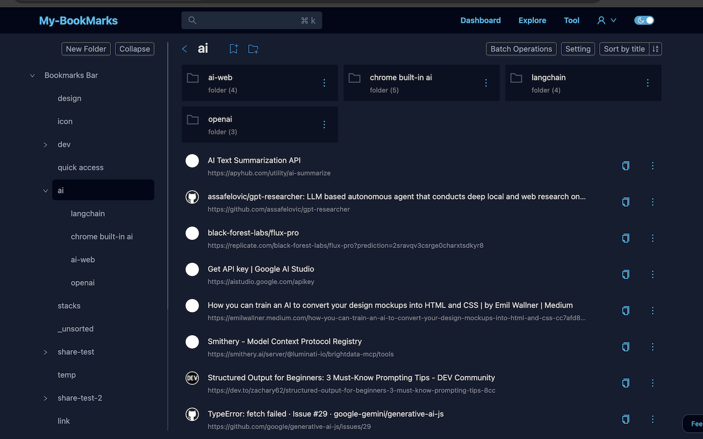Image resolution: width=703 pixels, height=439 pixels.
Task: Select icon folder in sidebar
Action: click(x=65, y=121)
